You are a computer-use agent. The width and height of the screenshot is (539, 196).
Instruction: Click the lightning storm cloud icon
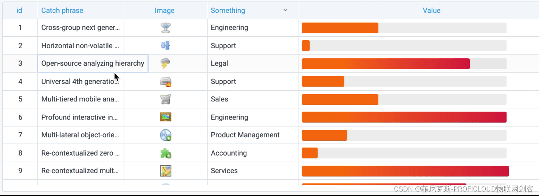click(x=165, y=63)
